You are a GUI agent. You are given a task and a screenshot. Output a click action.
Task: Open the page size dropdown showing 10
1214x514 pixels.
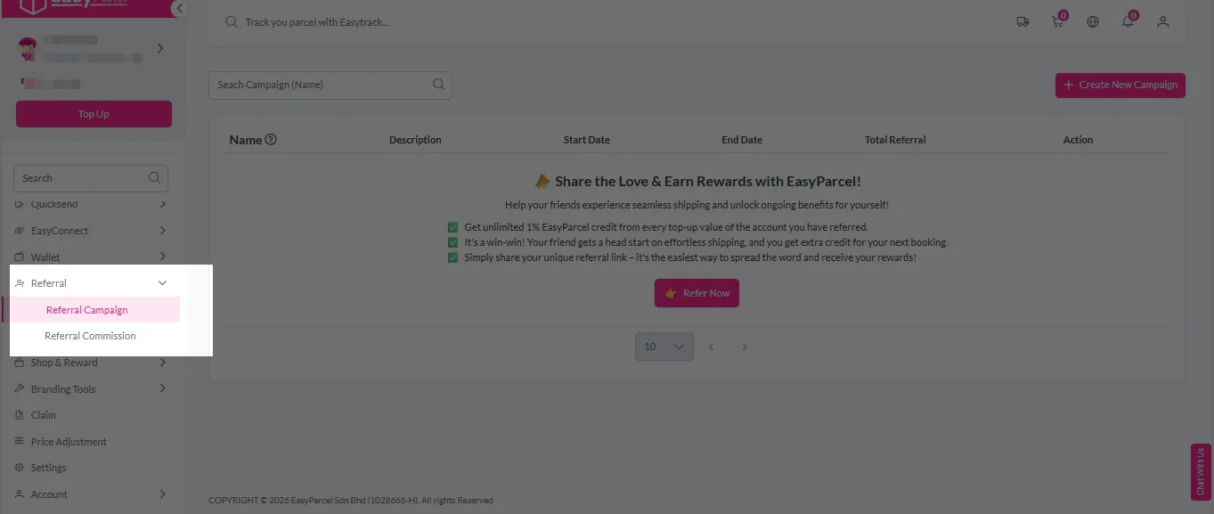[664, 346]
